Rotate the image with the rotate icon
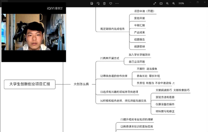Screen dimensions: 208x132 (x=98, y=3)
